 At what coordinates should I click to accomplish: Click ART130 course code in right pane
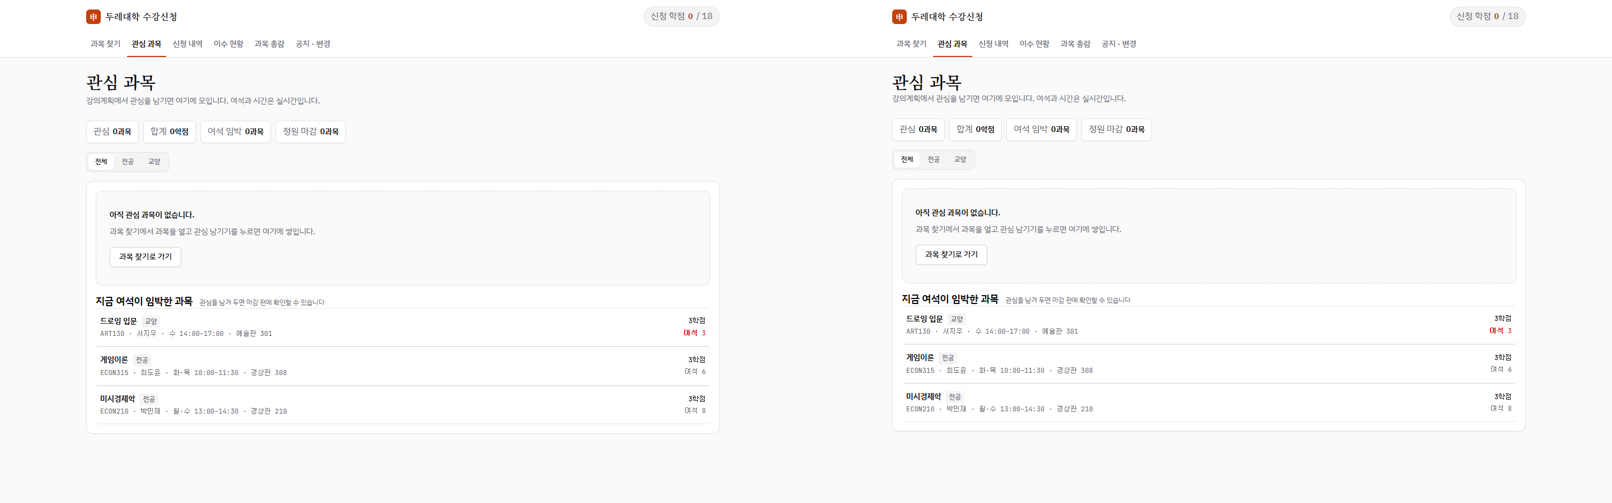pyautogui.click(x=919, y=332)
